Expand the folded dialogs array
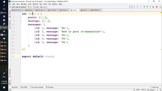This screenshot has height=91, width=162. 21,21
